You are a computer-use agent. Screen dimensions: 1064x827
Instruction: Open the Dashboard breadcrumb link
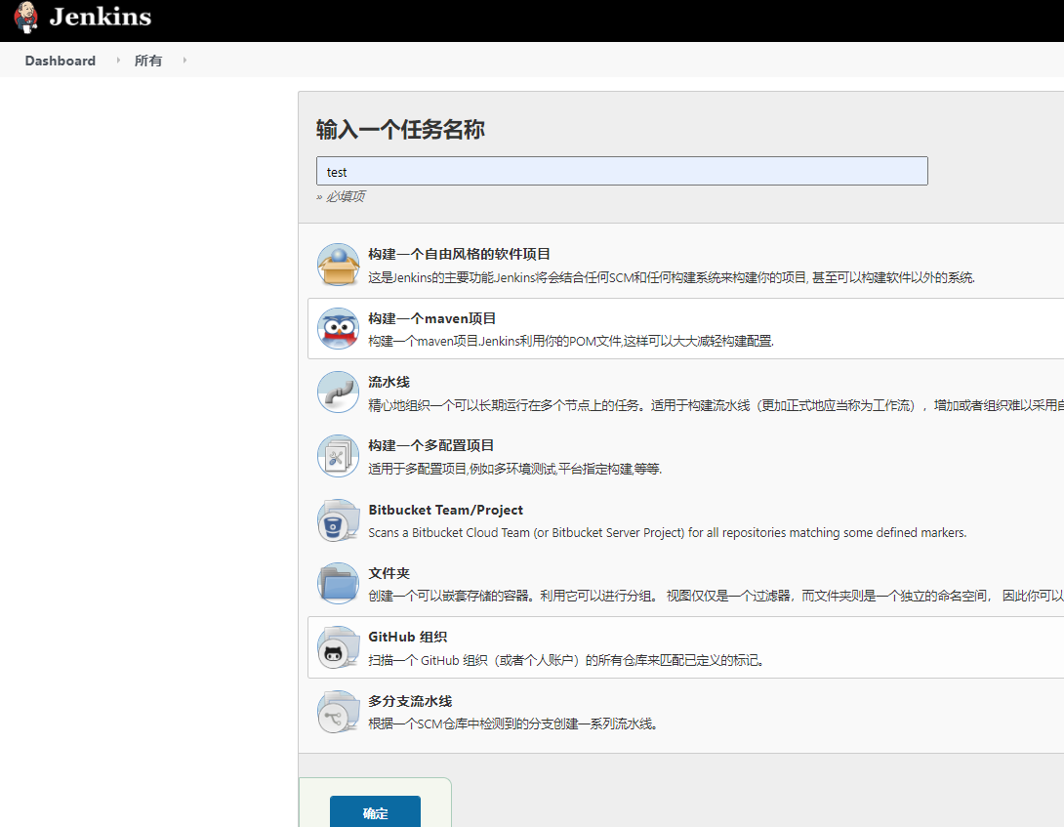61,61
